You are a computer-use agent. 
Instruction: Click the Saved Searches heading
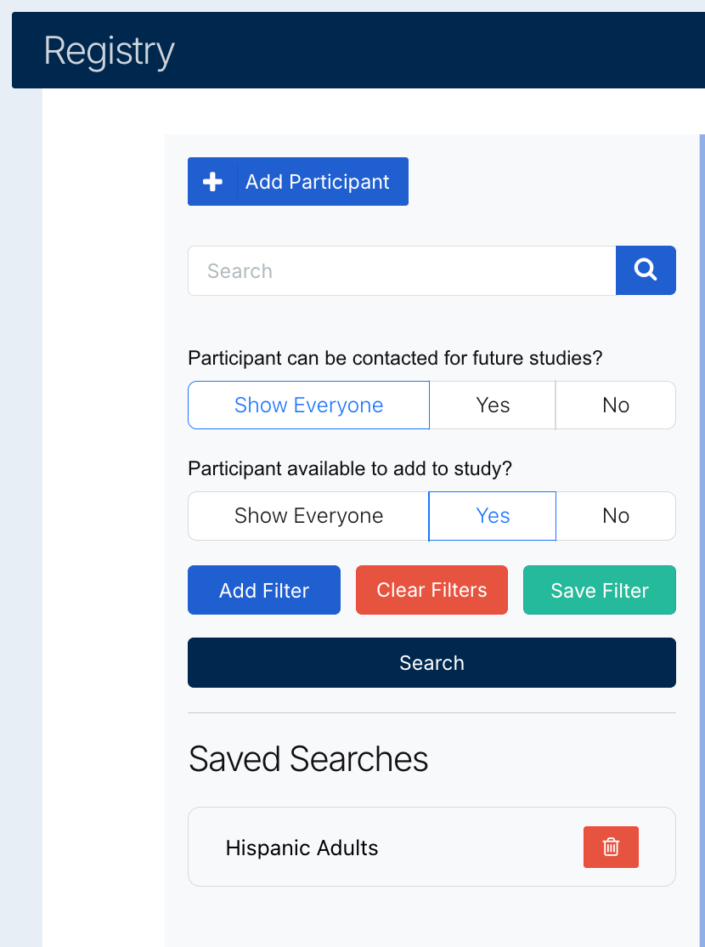coord(308,759)
